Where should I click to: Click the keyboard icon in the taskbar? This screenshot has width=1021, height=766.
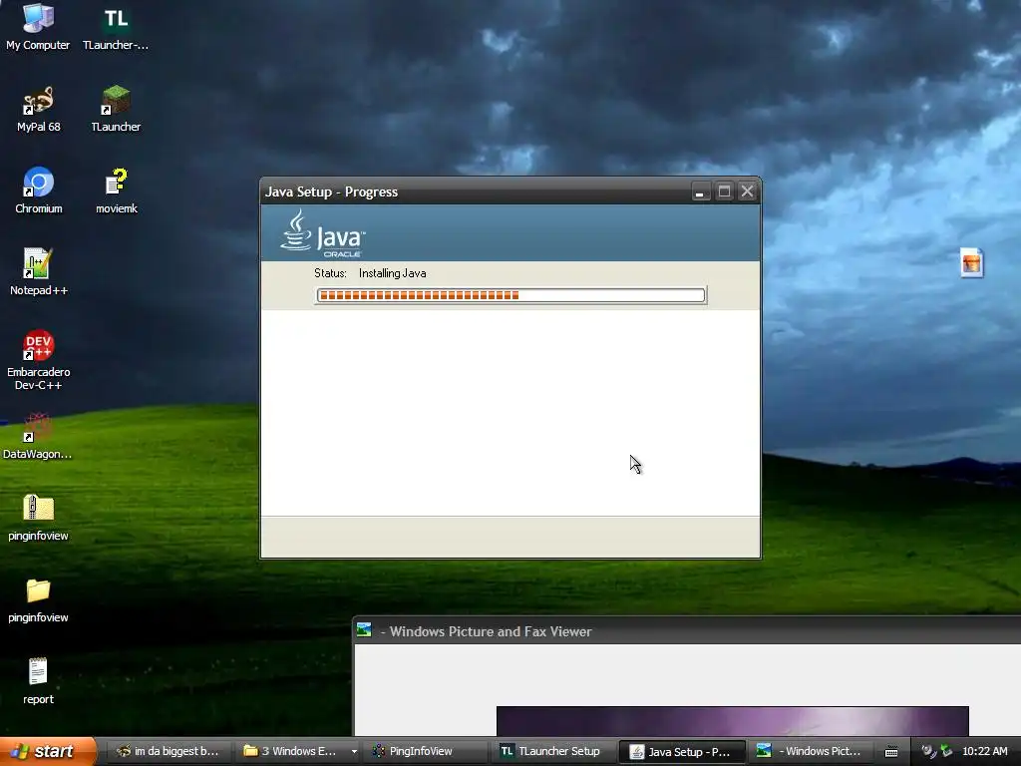point(891,752)
